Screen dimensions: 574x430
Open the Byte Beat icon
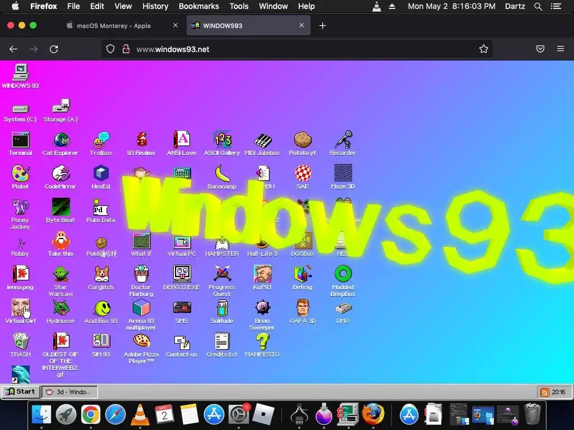[61, 211]
